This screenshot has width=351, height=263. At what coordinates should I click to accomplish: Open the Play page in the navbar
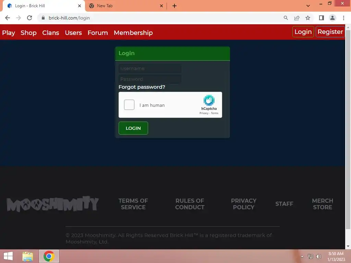coord(9,33)
